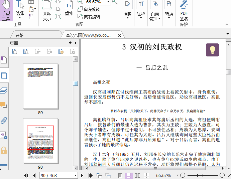The width and height of the screenshot is (231, 179).
Task: Click the reflow (重排) button
Action: click(x=69, y=8)
